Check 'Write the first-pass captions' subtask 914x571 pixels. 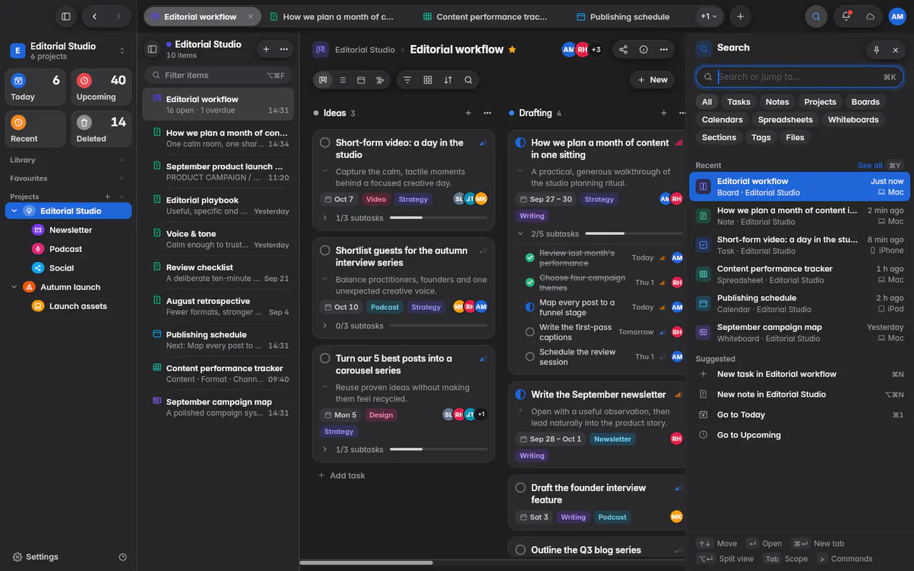(530, 332)
